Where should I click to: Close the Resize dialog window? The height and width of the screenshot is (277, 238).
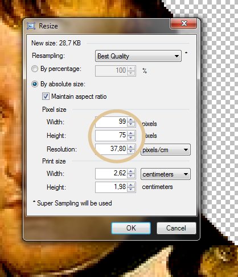183,23
